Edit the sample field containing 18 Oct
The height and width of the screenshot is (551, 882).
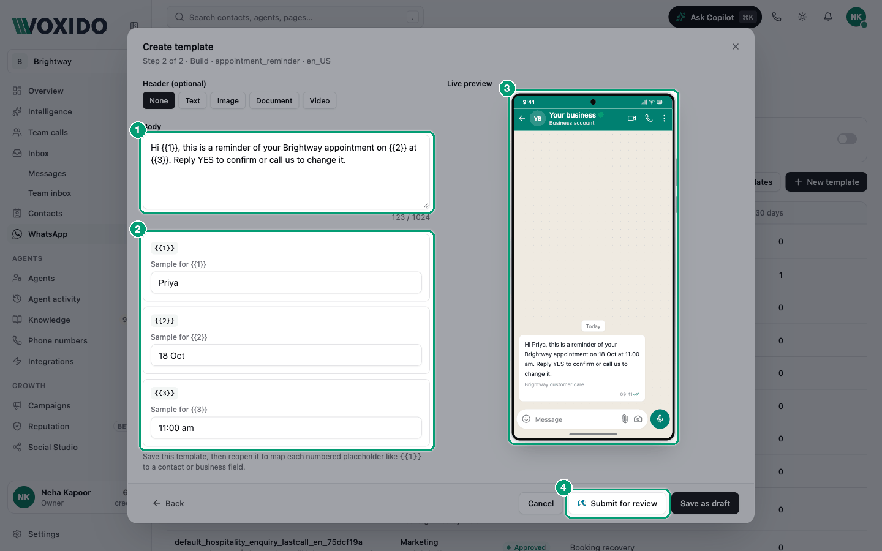click(286, 356)
